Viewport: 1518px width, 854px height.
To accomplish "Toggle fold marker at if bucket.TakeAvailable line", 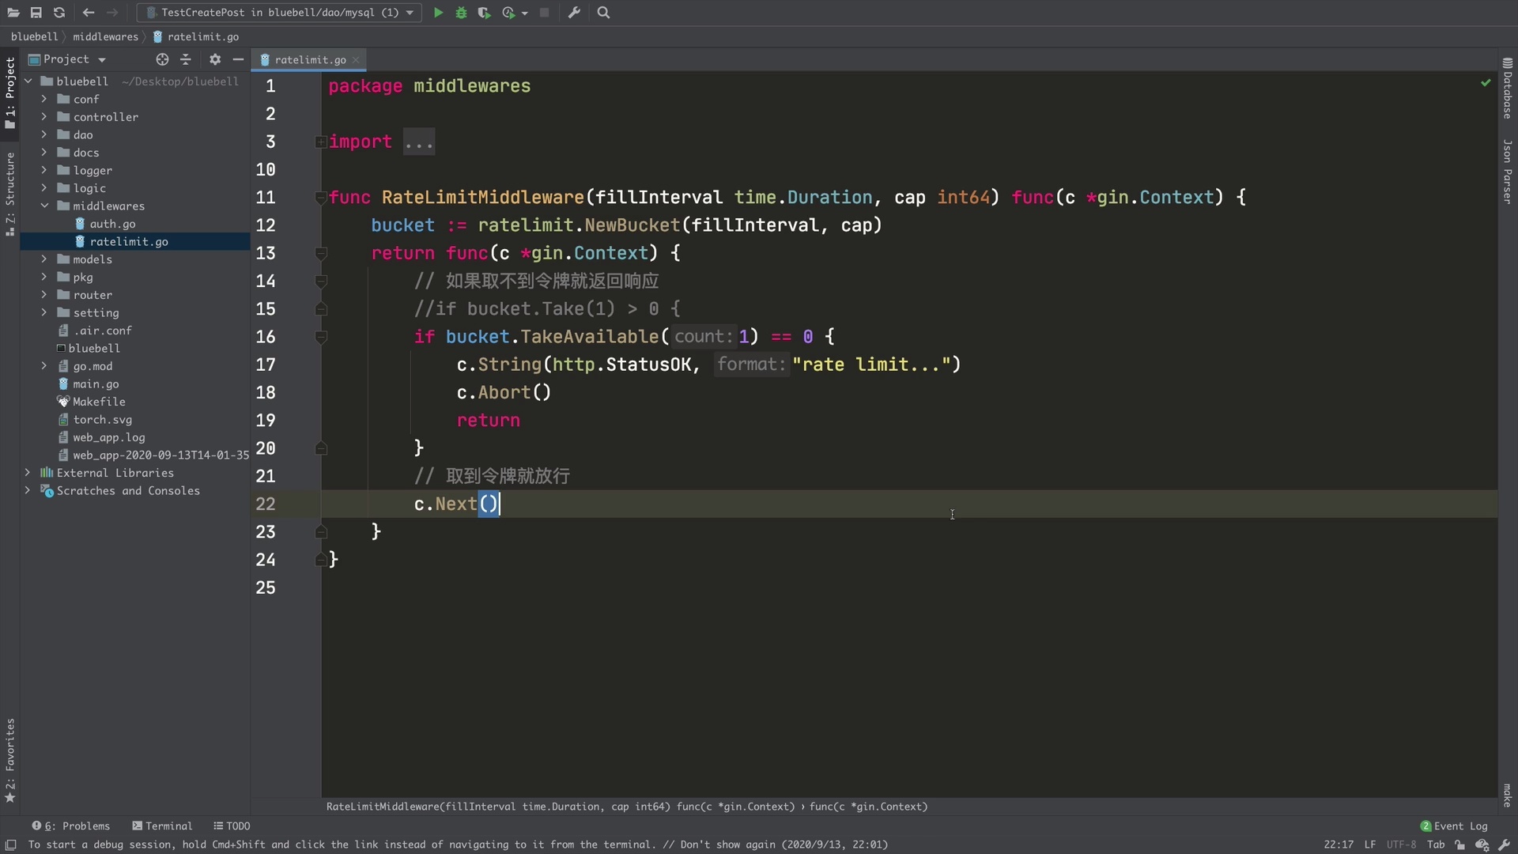I will [321, 338].
